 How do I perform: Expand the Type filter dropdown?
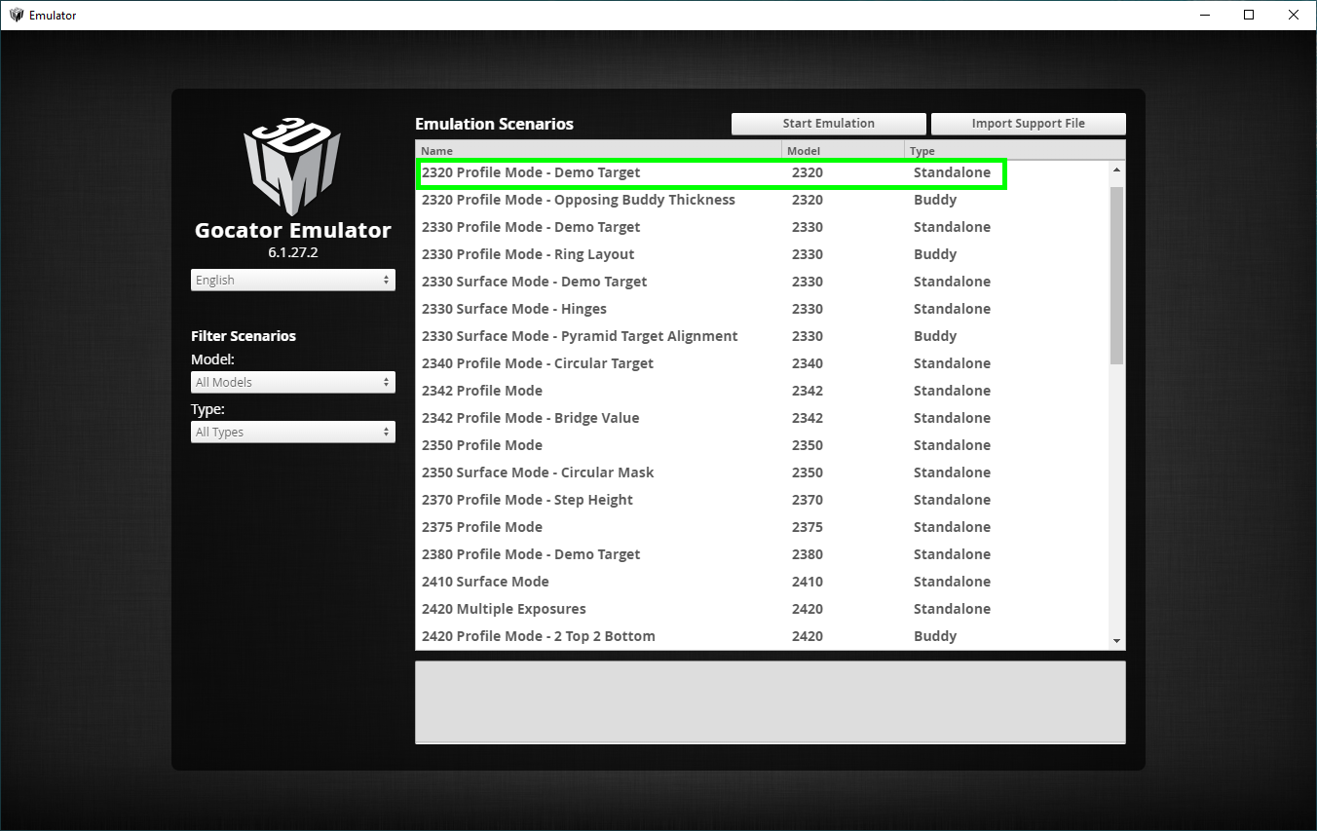pyautogui.click(x=292, y=433)
